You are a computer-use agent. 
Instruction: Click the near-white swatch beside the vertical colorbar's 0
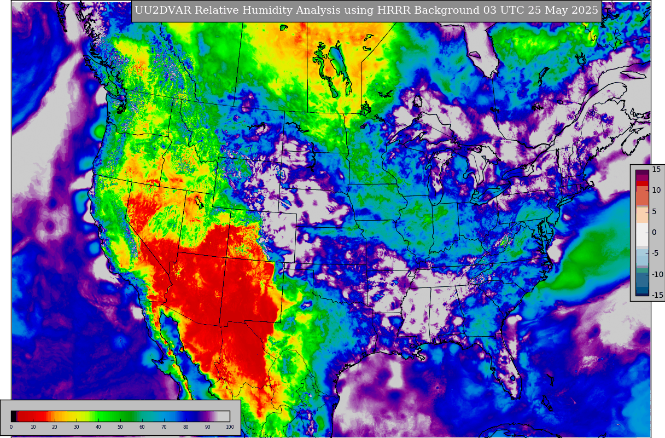(642, 234)
